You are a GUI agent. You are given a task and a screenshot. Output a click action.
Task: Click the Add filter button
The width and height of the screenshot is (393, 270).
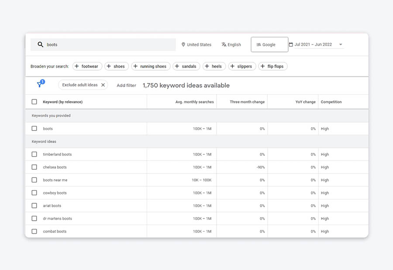126,85
